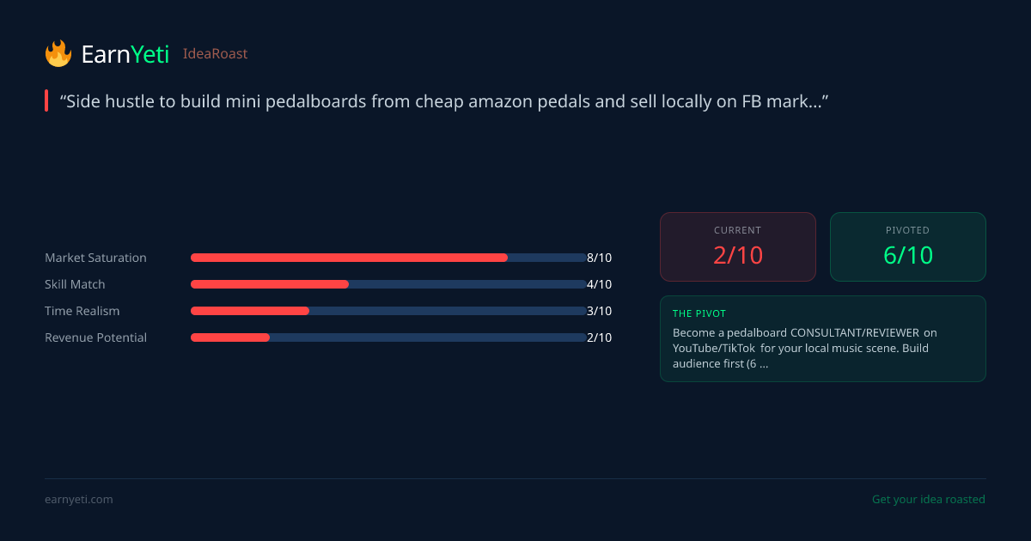Select the Pivoted 6/10 score card

pos(907,246)
